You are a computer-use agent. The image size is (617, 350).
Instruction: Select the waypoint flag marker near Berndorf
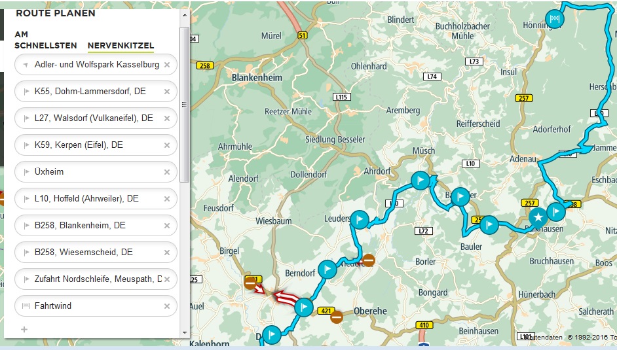[327, 270]
